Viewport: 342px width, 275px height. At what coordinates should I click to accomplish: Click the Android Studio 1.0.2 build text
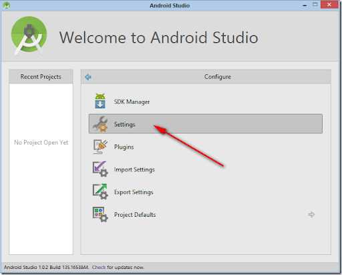tap(47, 267)
